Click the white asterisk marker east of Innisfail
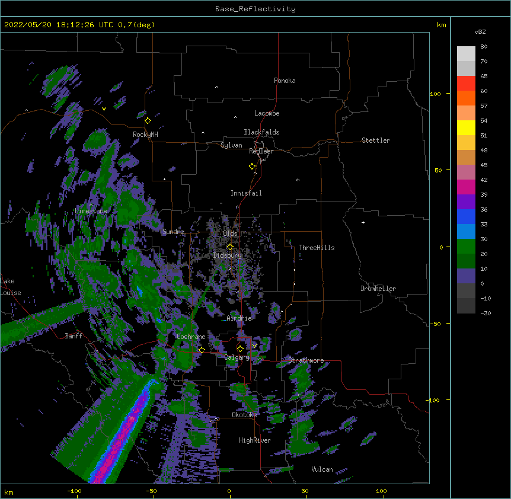Viewport: 511px width, 499px height. (x=298, y=180)
